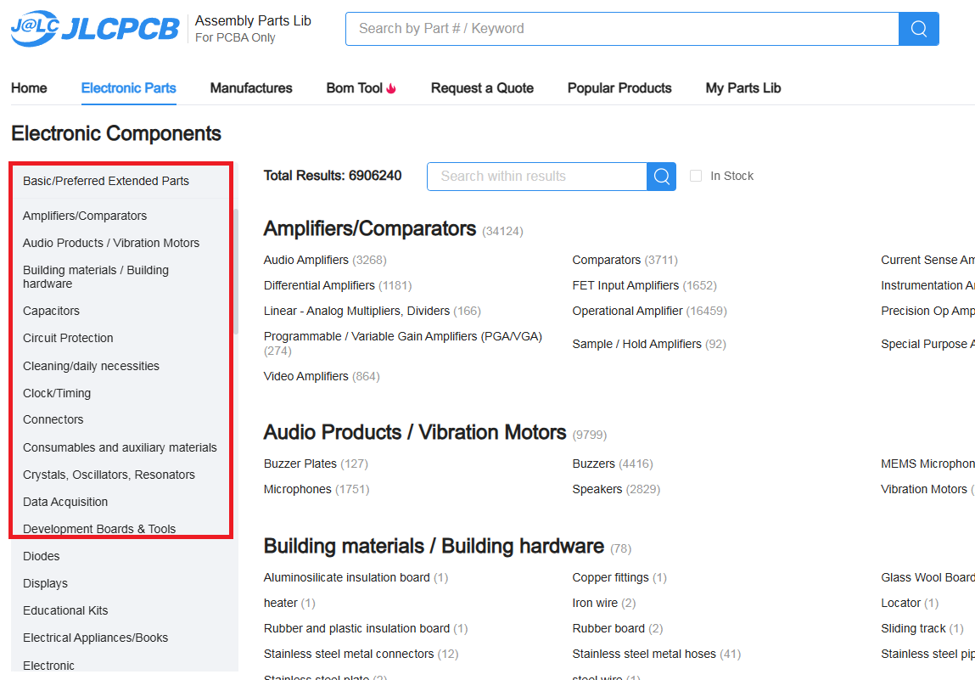Choose Capacitors in the sidebar

point(52,311)
